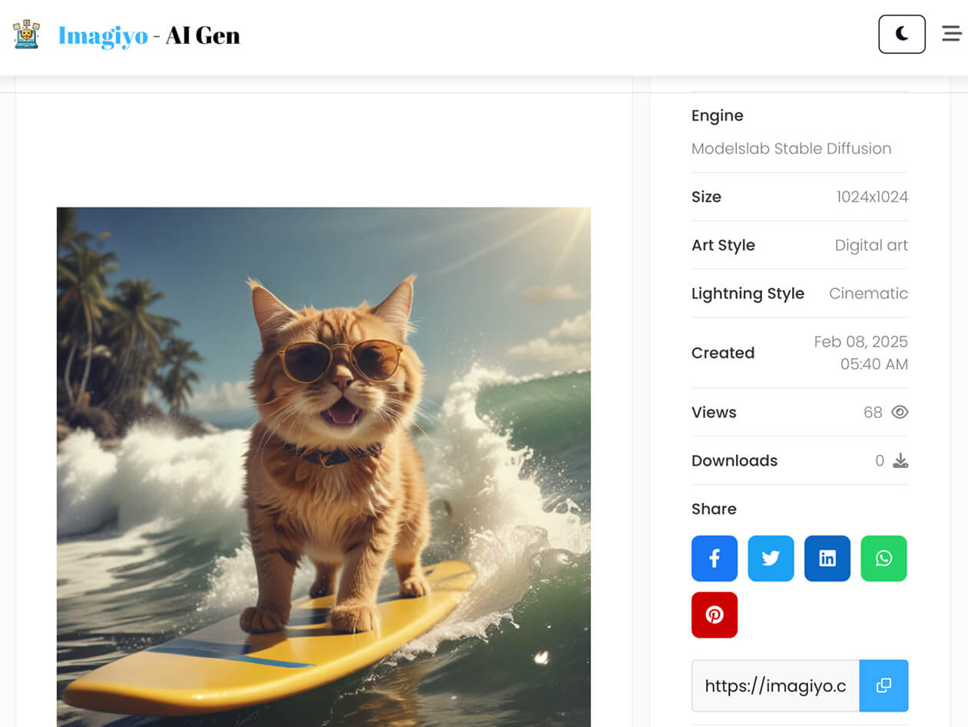Click the Feb 08, 2025 created date
Screen dimensions: 968x727
click(x=860, y=342)
